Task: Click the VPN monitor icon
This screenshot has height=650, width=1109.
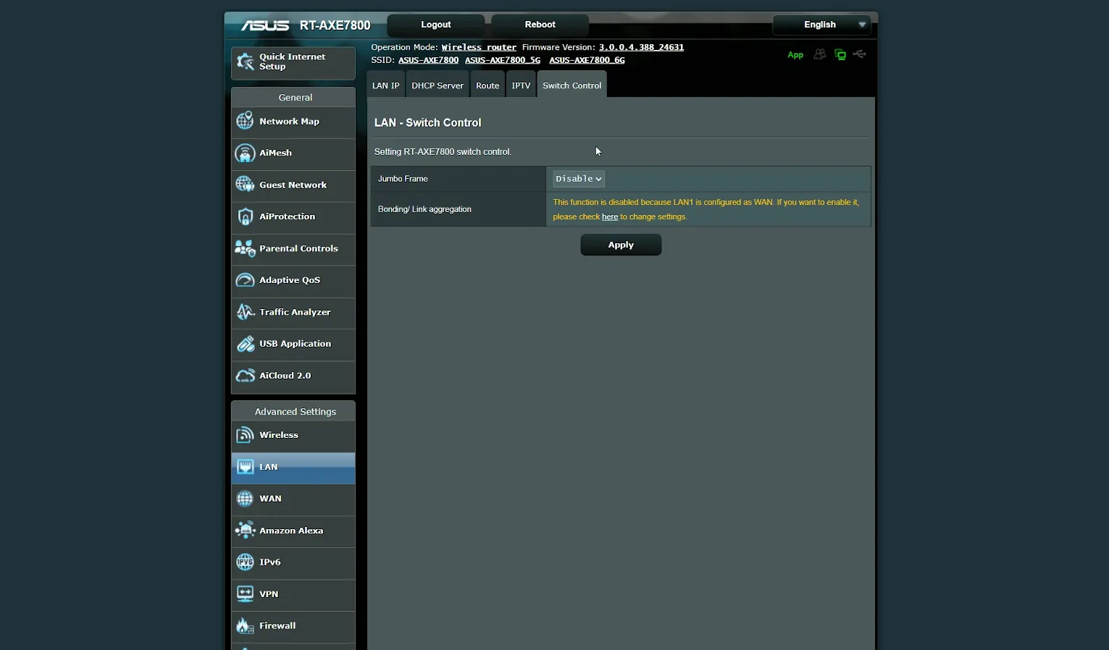Action: click(245, 594)
